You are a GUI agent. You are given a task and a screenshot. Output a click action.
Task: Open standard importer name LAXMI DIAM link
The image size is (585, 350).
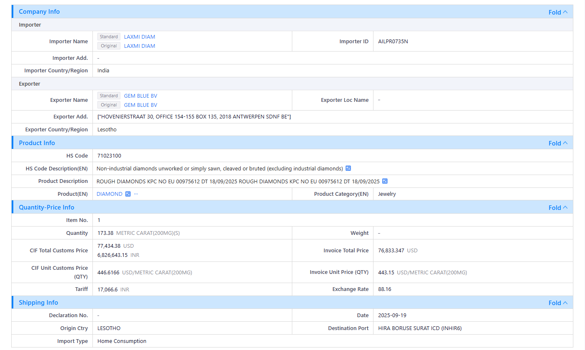139,37
